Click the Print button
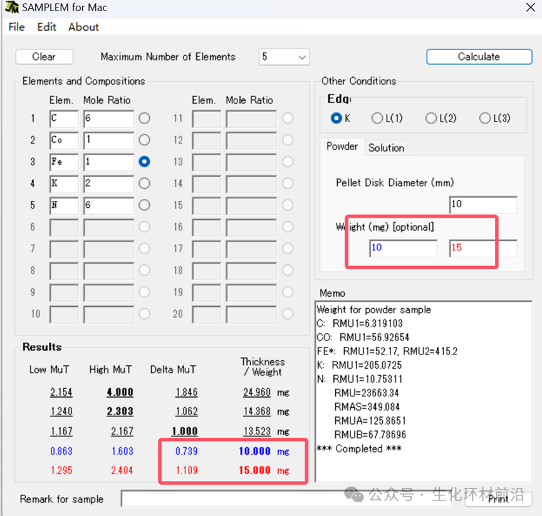Image resolution: width=542 pixels, height=516 pixels. point(498,498)
